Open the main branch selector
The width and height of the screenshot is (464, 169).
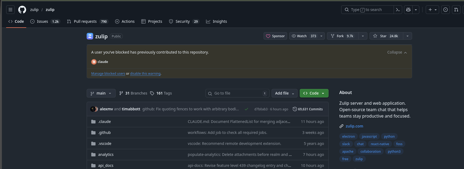tap(101, 93)
